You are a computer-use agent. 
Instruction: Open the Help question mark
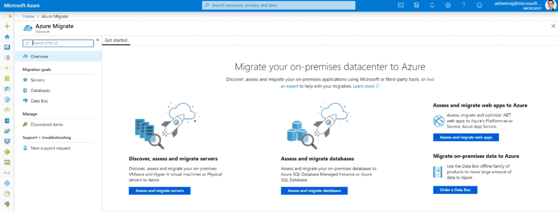(464, 5)
